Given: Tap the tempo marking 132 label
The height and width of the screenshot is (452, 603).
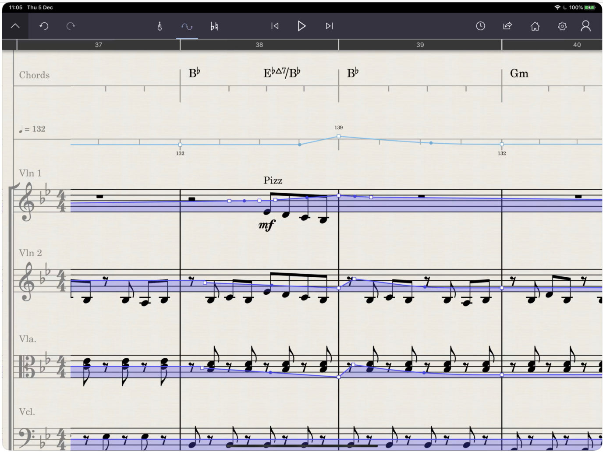Looking at the screenshot, I should (x=32, y=129).
